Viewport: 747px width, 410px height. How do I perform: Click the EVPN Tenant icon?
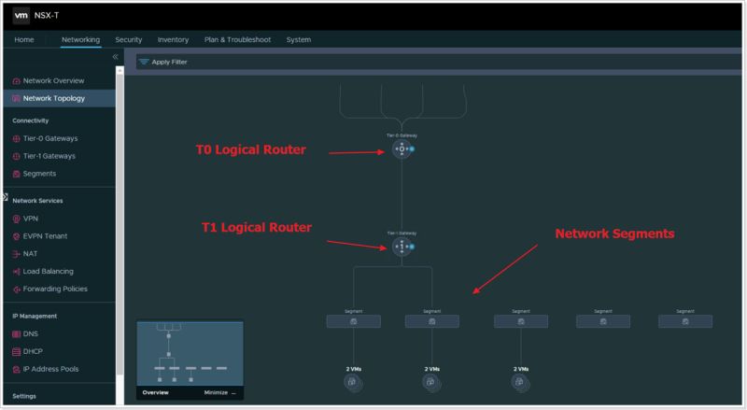tap(16, 236)
